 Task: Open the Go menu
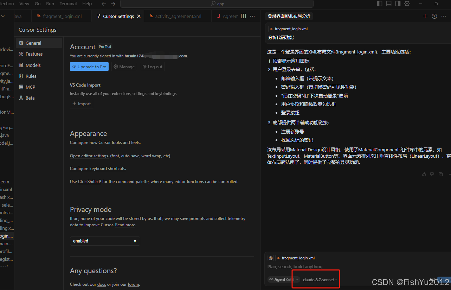[x=38, y=4]
